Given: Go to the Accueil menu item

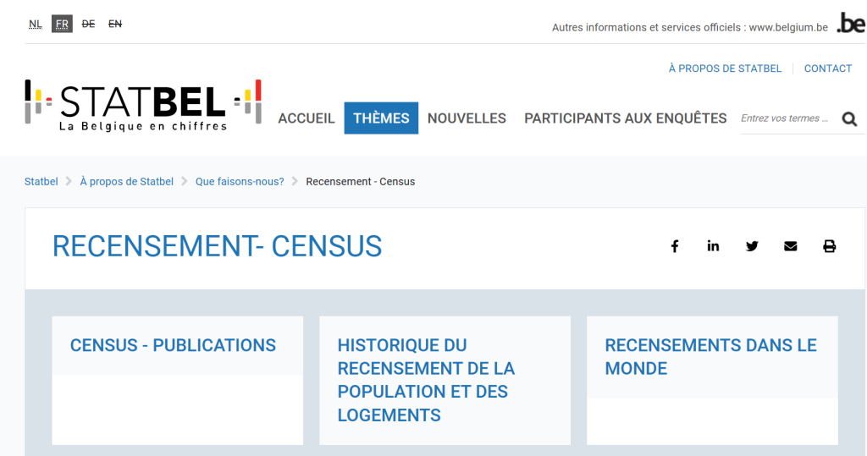Looking at the screenshot, I should tap(306, 118).
